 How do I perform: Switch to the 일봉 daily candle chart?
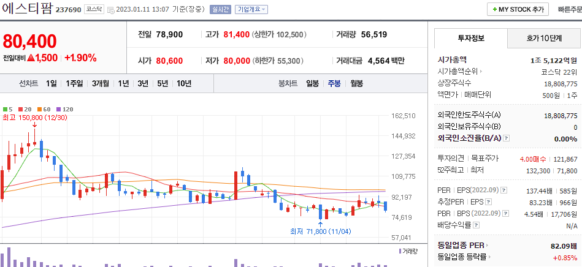[312, 83]
